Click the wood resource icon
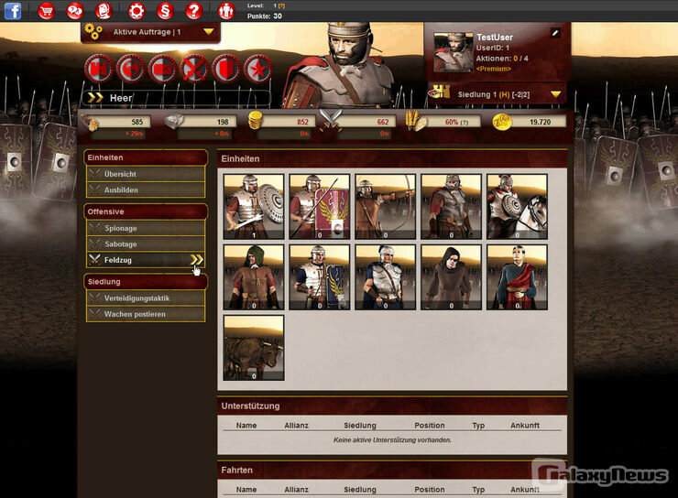Screen dimensions: 678x498 (x=90, y=123)
